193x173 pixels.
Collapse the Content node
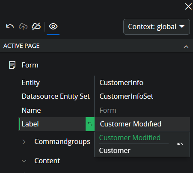click(x=24, y=161)
